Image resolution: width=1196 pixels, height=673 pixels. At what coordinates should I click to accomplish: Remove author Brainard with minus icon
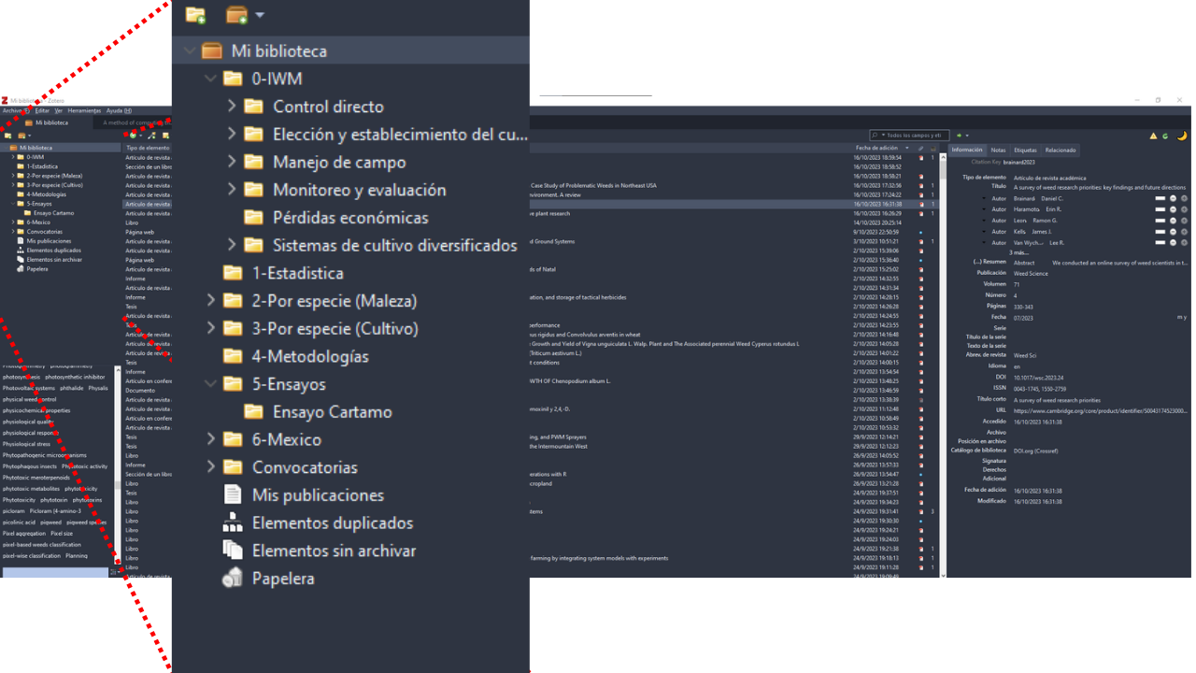click(x=1173, y=198)
